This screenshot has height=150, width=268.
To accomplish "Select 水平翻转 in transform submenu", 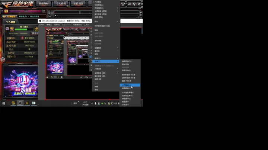I will (130, 85).
